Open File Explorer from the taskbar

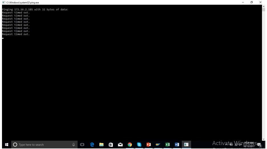tap(101, 144)
